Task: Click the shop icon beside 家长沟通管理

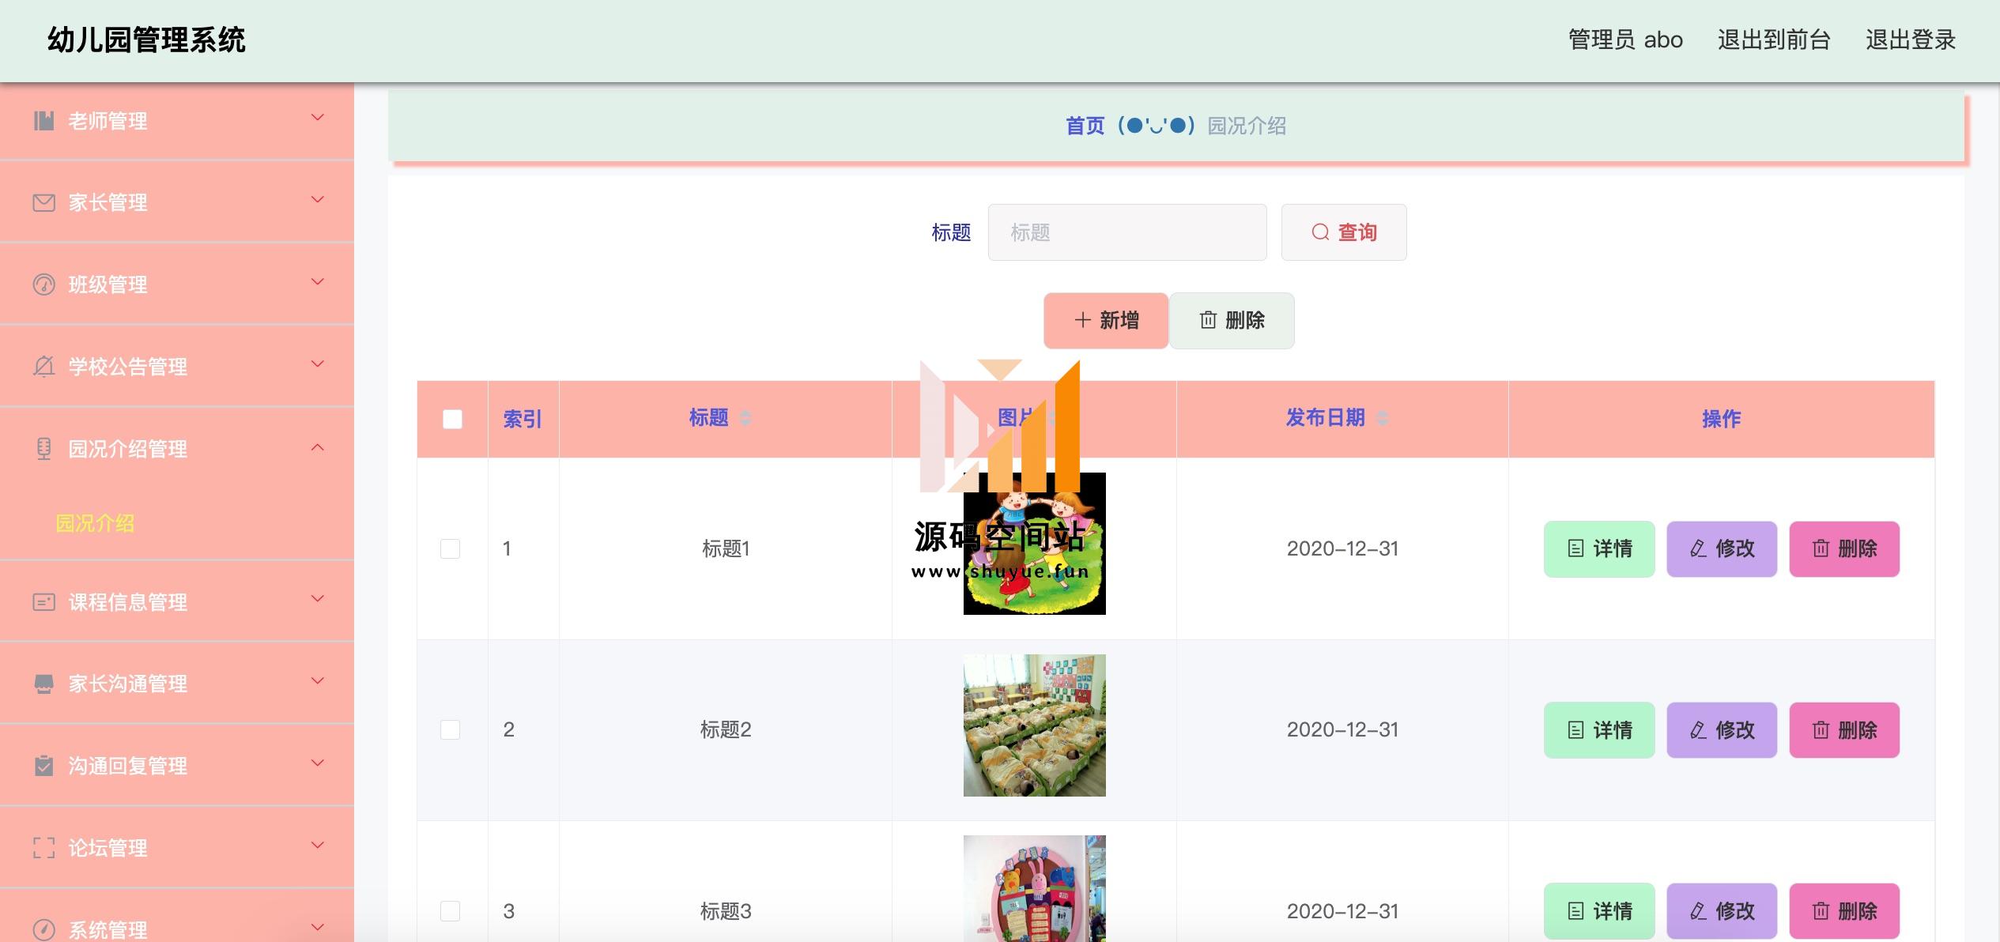Action: coord(44,684)
